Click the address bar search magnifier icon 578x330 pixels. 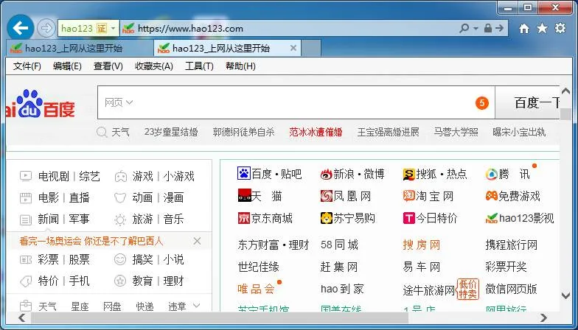(464, 28)
